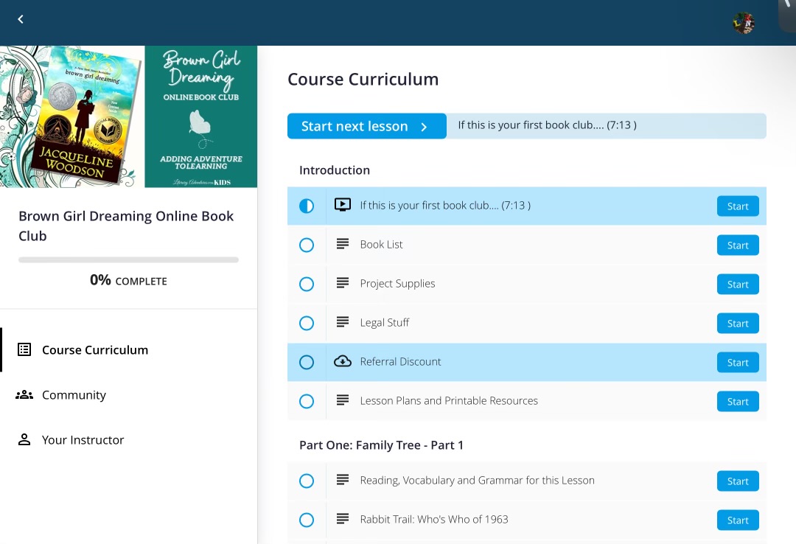Click the text icon beside Book List
This screenshot has width=796, height=544.
[x=342, y=244]
